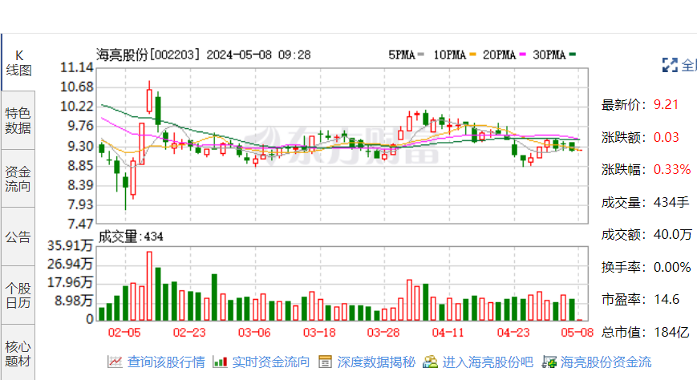Click the tallest red volume bar
Screen dimensions: 697x380
(149, 286)
